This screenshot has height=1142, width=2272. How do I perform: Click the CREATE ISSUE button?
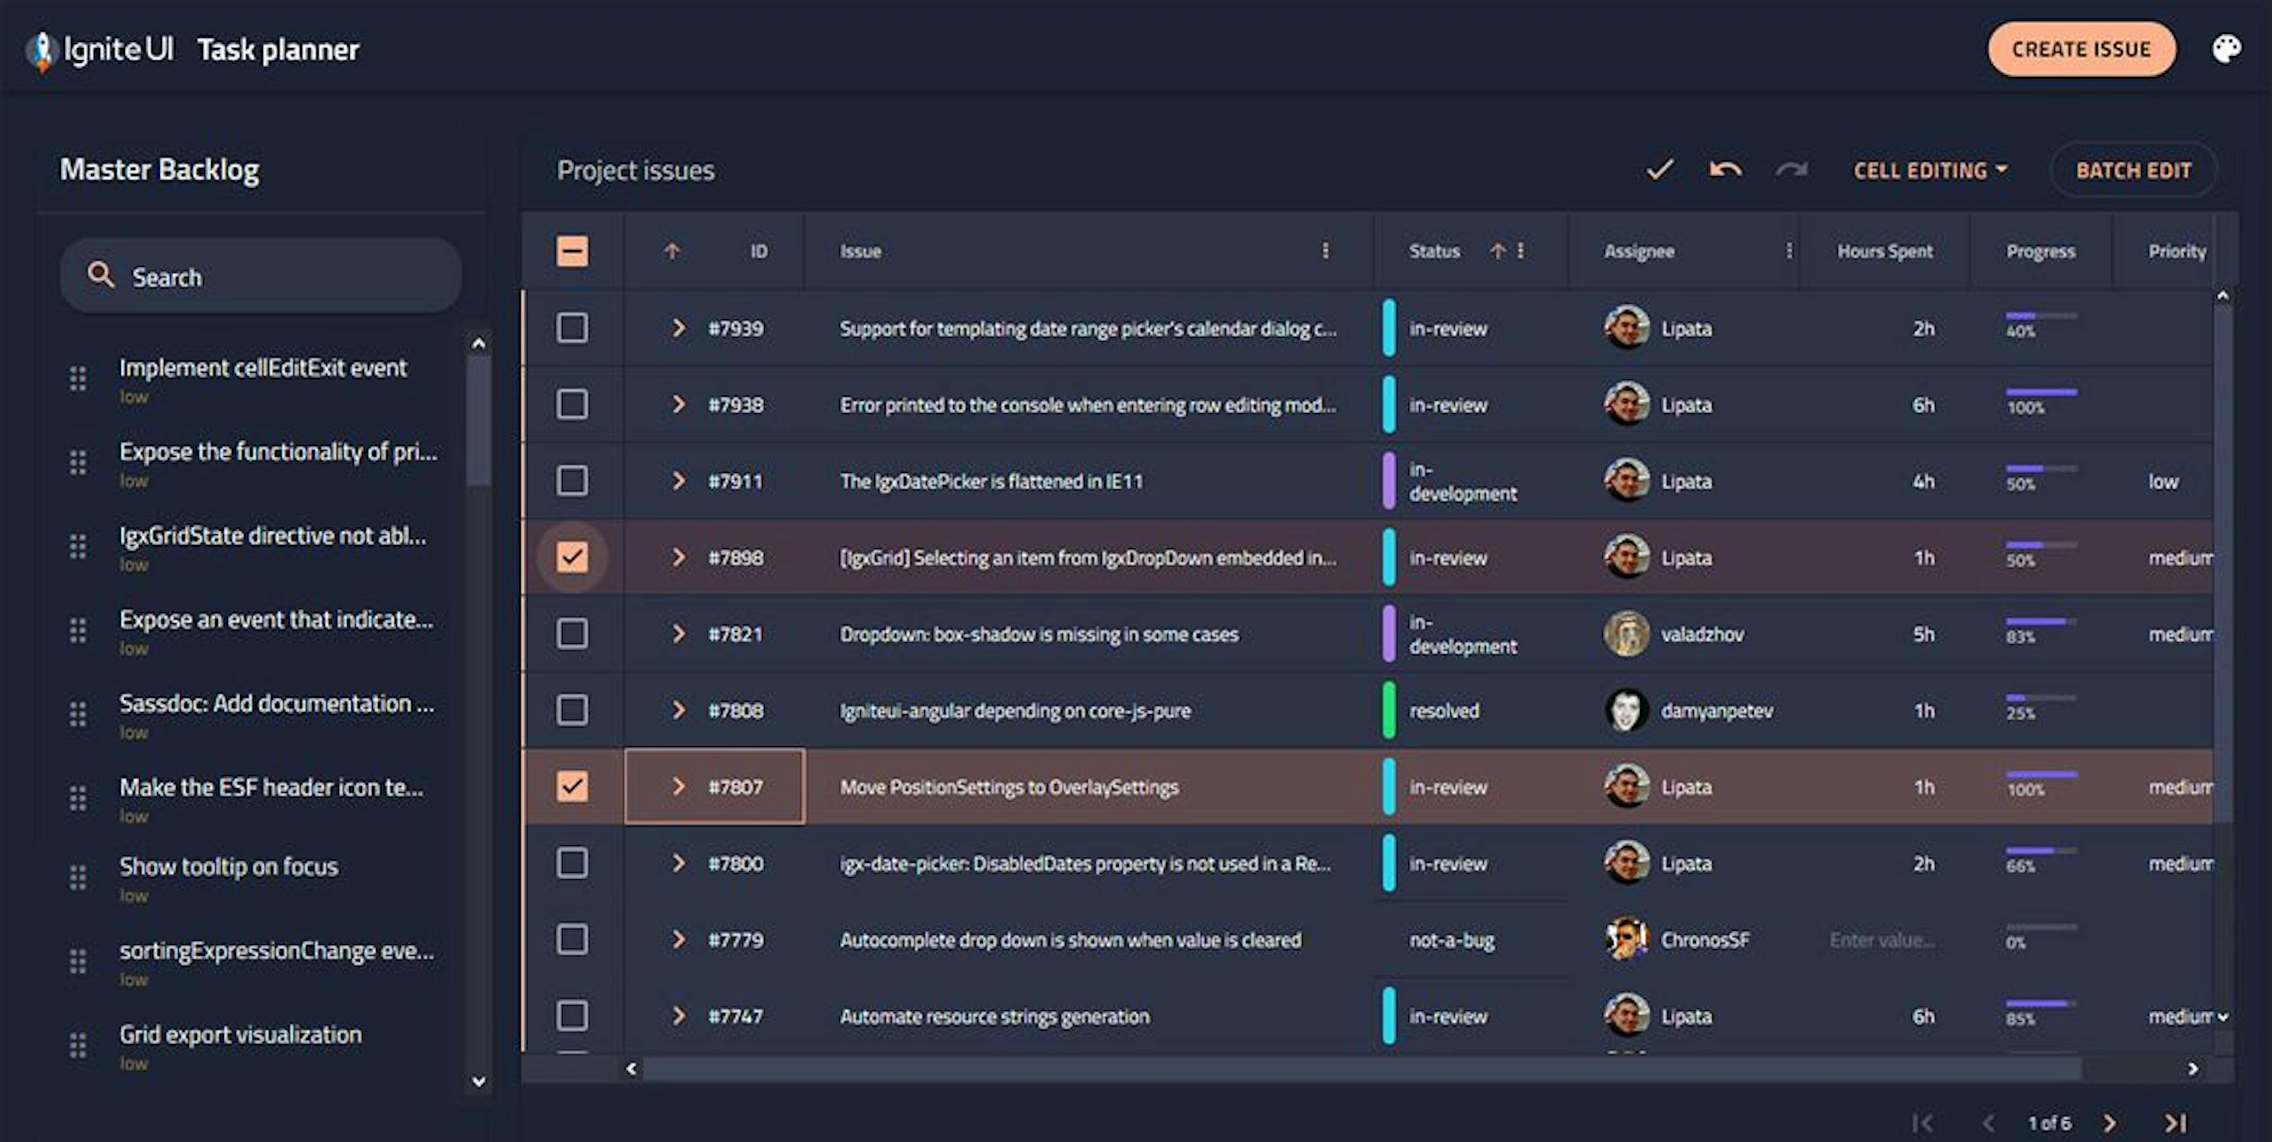(2081, 49)
